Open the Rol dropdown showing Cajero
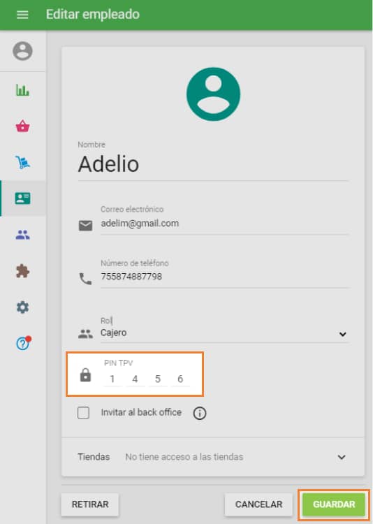Screen dimensions: 373x524 (x=224, y=333)
